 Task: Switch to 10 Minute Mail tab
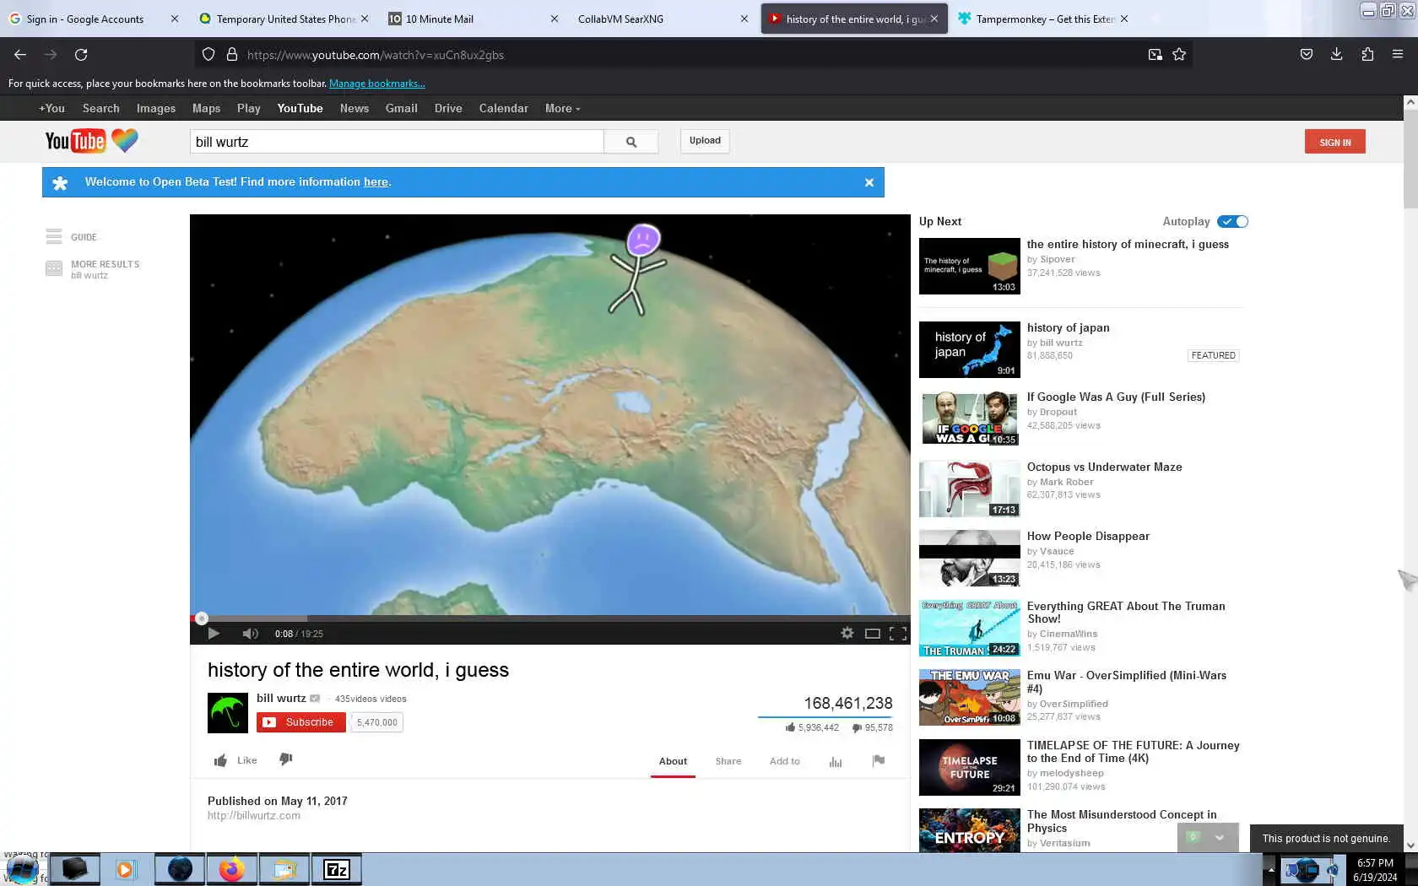point(473,19)
